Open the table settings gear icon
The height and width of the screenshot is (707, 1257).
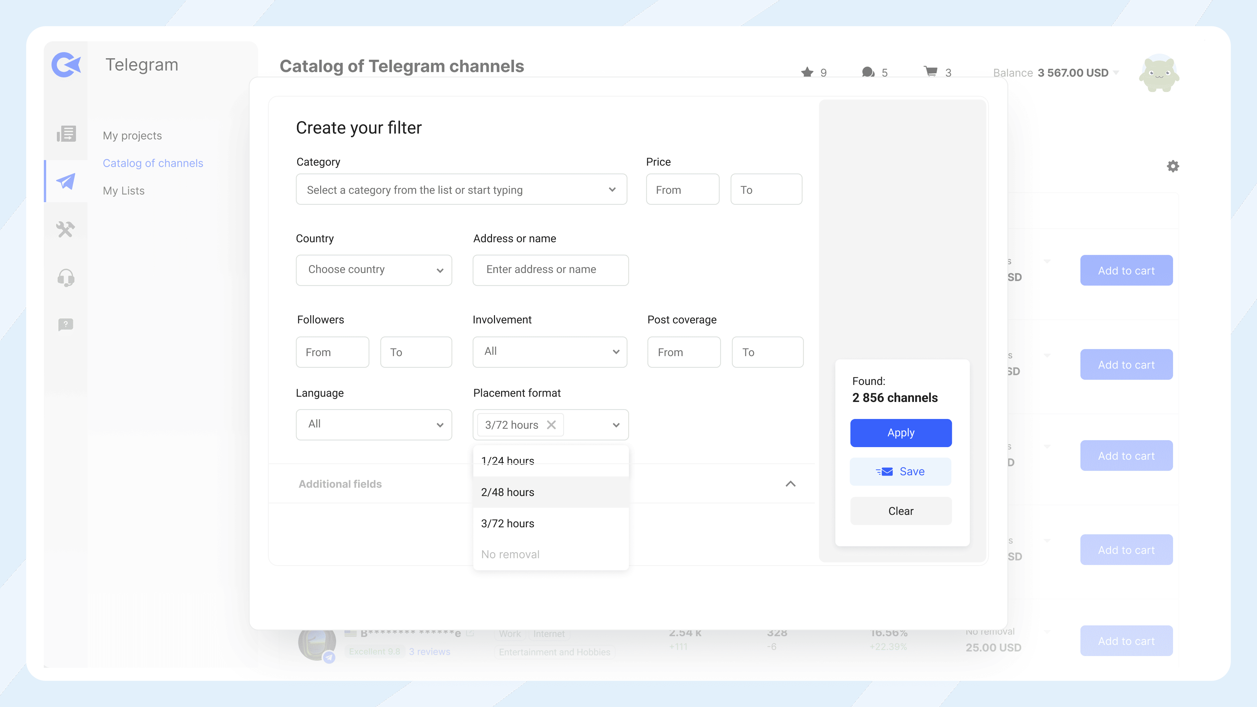1174,166
